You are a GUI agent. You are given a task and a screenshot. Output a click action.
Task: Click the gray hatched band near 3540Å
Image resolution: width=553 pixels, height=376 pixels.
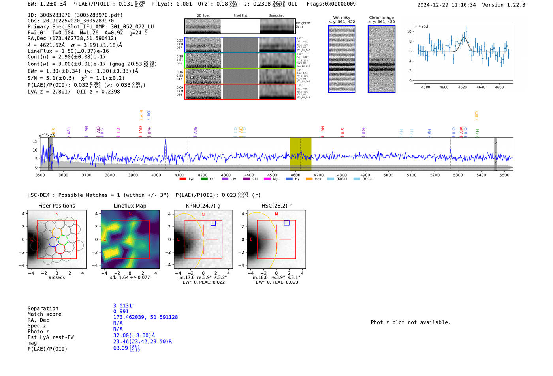(x=51, y=154)
